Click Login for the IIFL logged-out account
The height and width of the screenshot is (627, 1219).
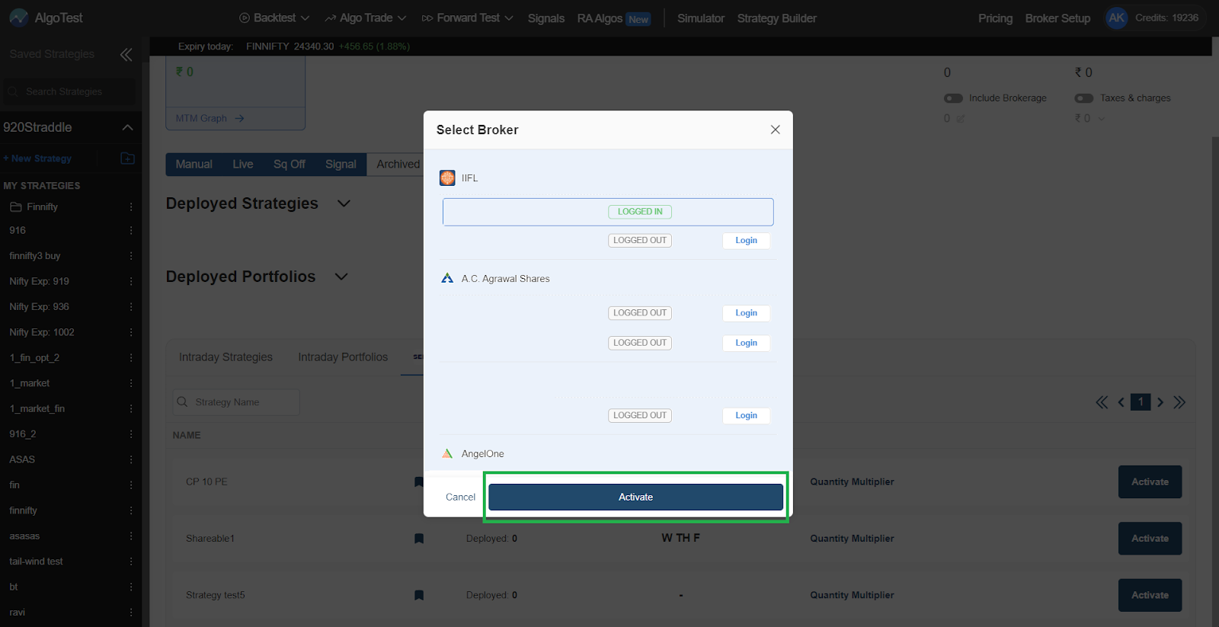[746, 241]
